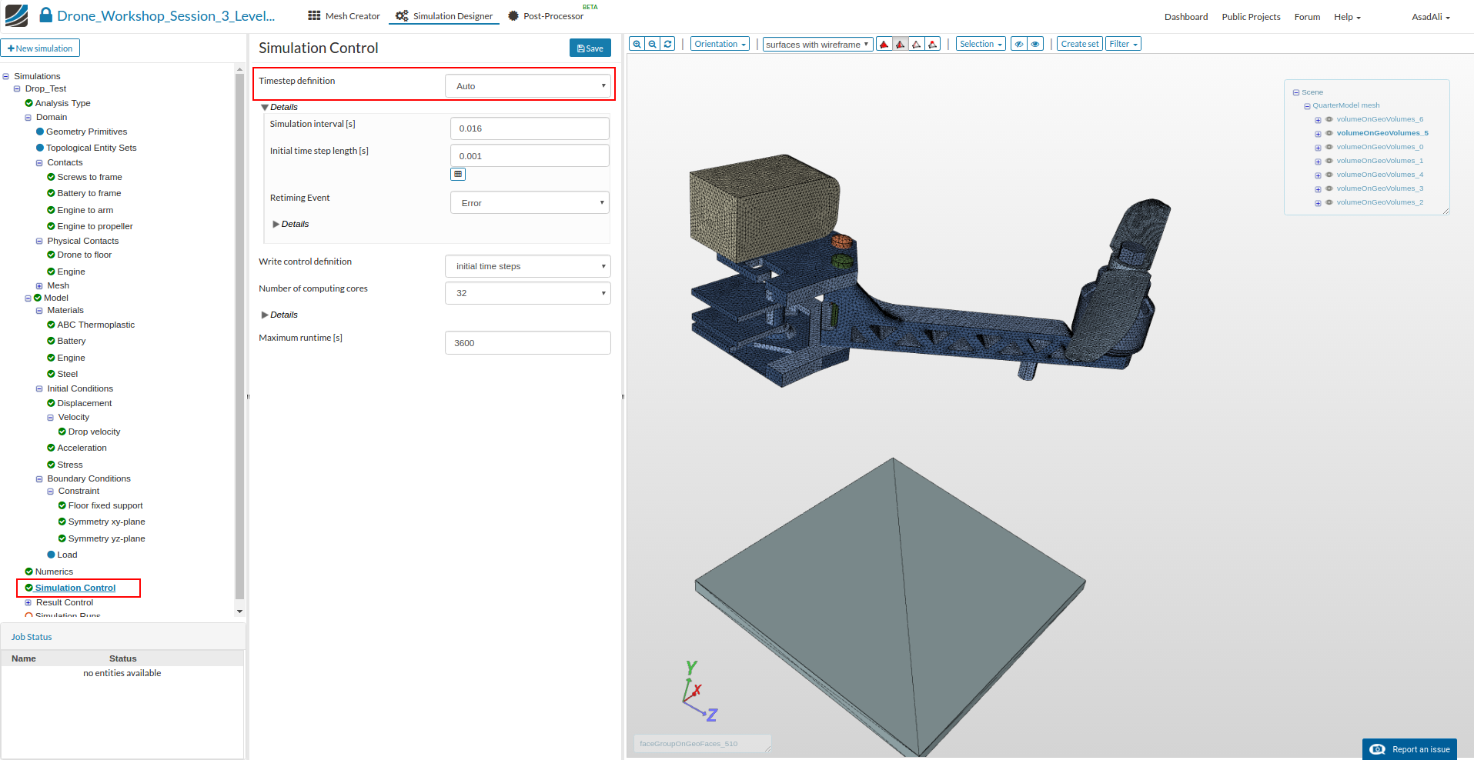Image resolution: width=1474 pixels, height=760 pixels.
Task: Click the show all eye icon
Action: (1036, 45)
